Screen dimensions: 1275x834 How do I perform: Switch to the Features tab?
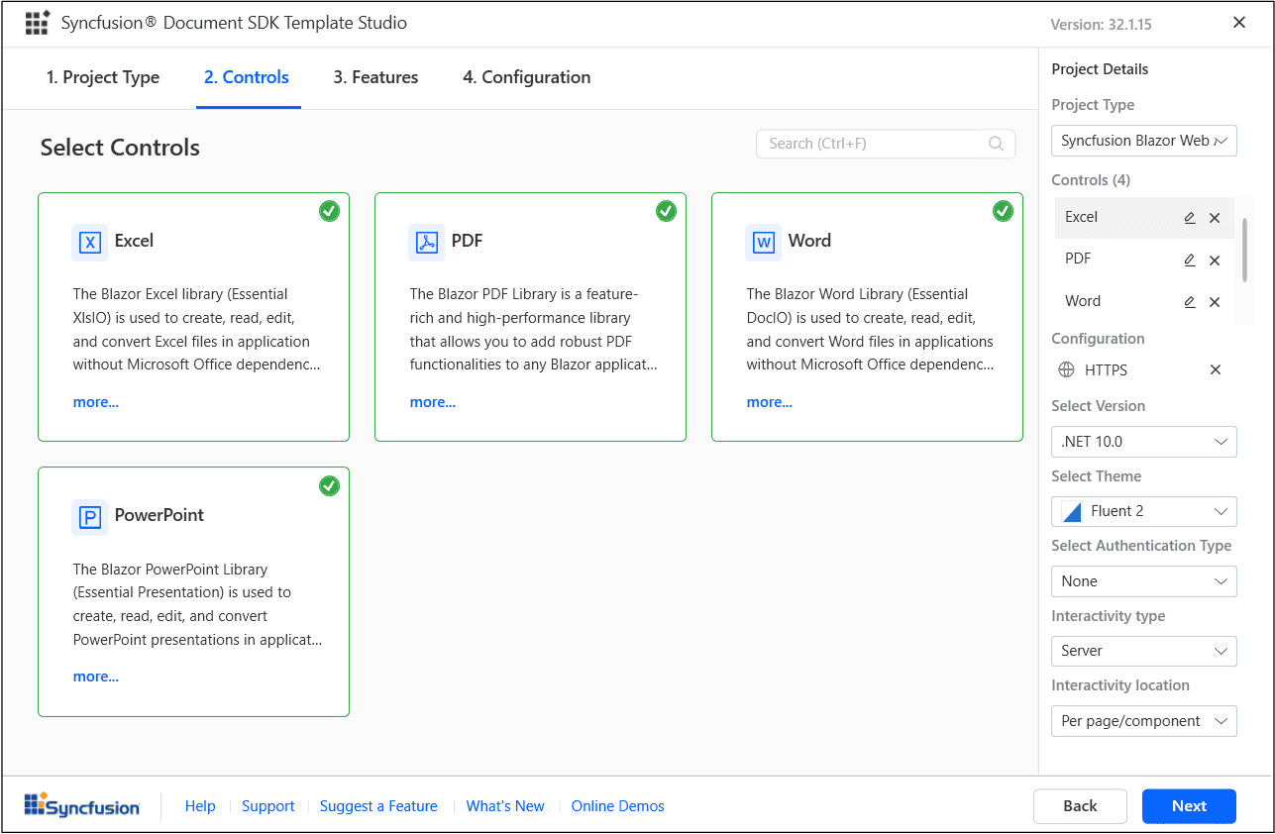coord(375,76)
